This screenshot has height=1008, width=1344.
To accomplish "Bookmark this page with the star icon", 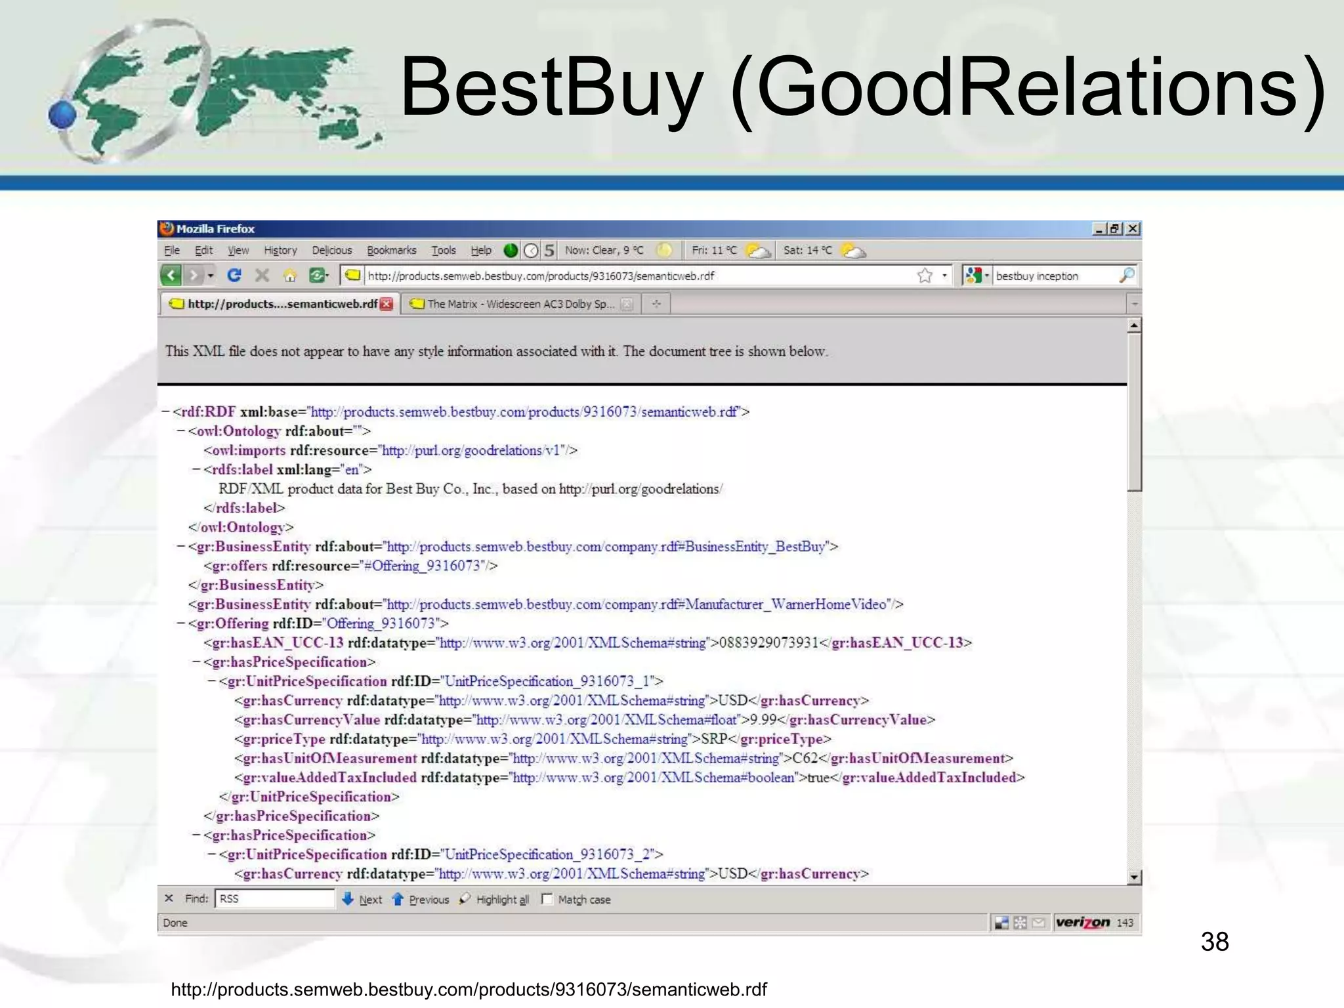I will pyautogui.click(x=925, y=276).
